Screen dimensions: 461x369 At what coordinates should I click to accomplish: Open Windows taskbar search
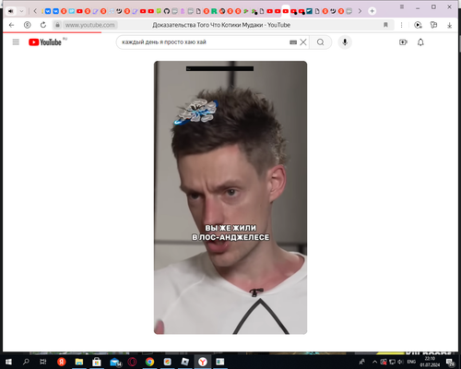point(26,362)
